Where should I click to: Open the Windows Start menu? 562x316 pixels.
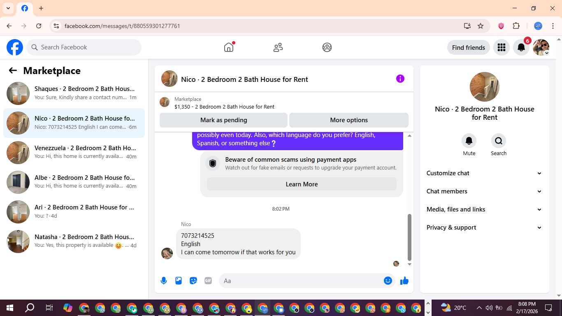pos(10,308)
